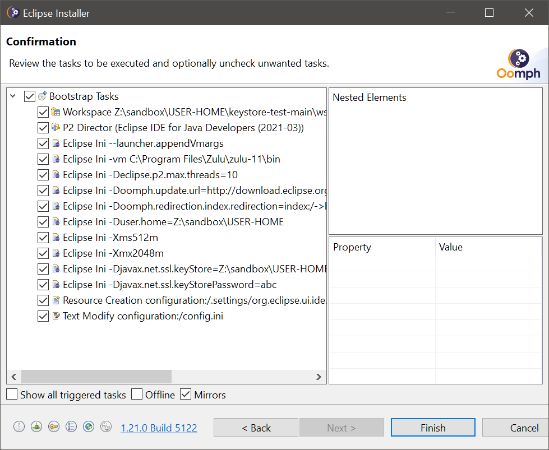Click the P2 Director task icon
This screenshot has width=549, height=450.
point(56,127)
